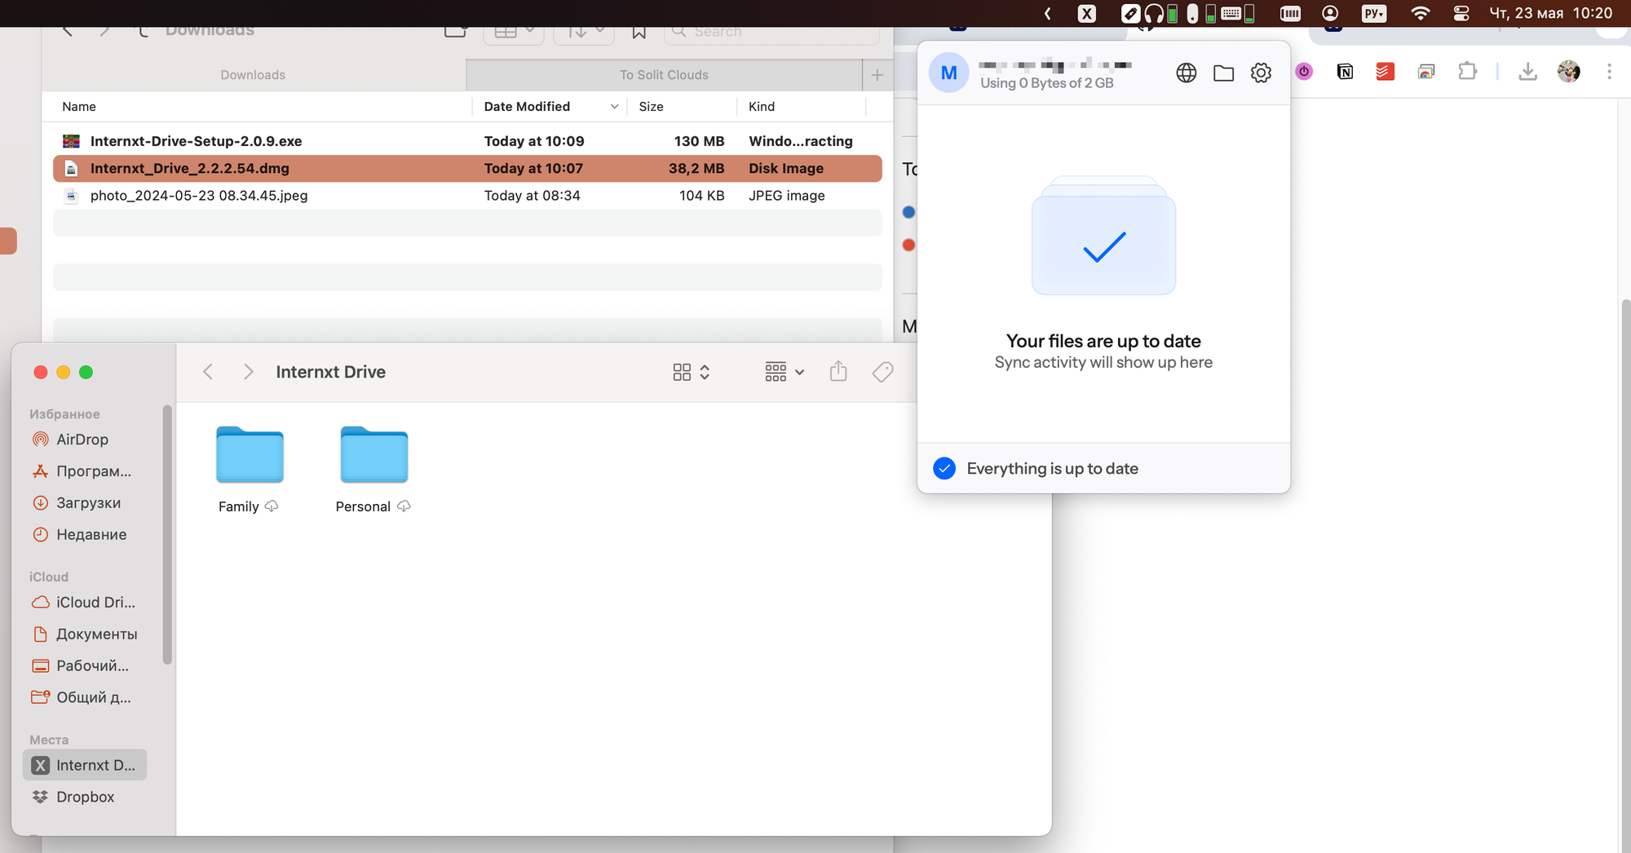Click the Internxt-Drive-Setup exe file icon

pyautogui.click(x=72, y=141)
